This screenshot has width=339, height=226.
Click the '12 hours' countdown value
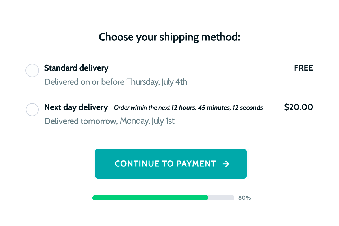point(183,108)
